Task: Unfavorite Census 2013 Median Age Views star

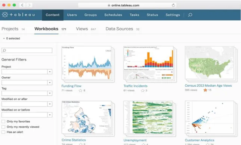Action: click(206, 90)
